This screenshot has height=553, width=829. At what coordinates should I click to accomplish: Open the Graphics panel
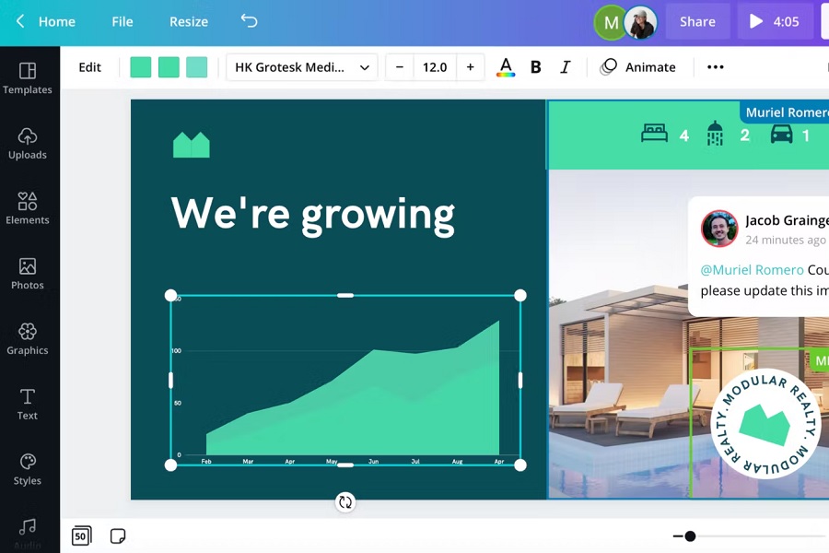tap(28, 338)
